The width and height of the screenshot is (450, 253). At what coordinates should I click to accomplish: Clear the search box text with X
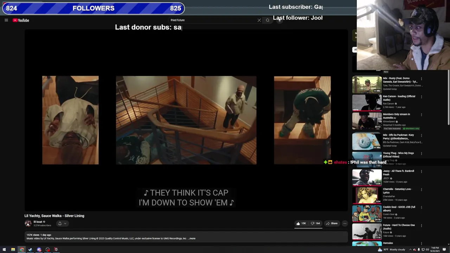[x=259, y=20]
